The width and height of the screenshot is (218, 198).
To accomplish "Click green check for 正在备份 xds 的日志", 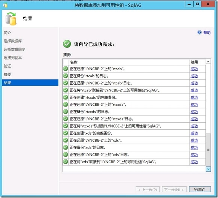I will tap(66, 147).
